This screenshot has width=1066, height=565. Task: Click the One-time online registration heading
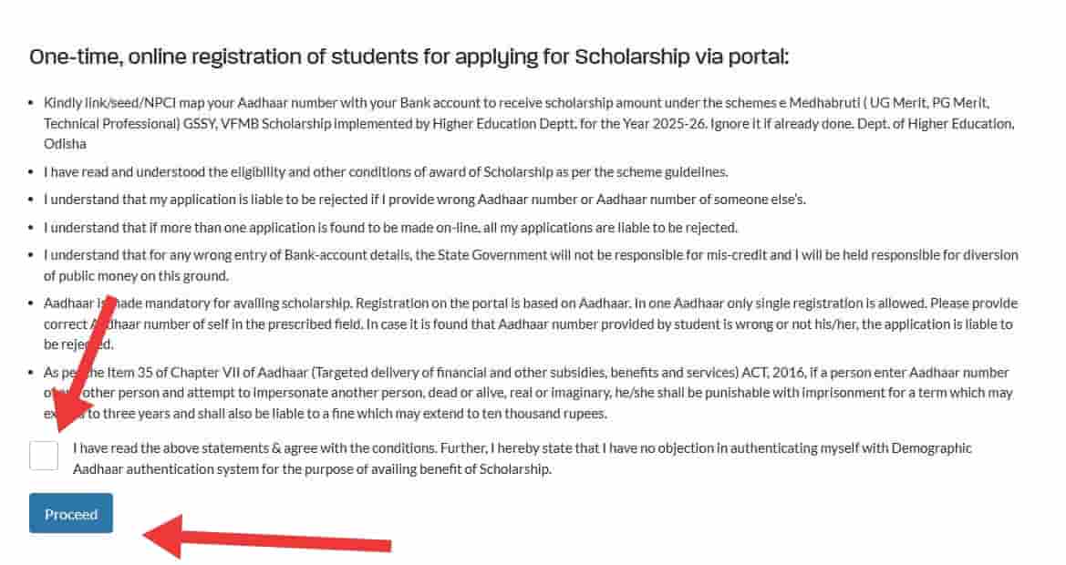click(409, 56)
